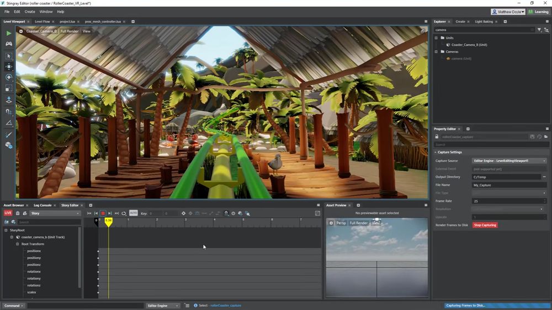Select the arrow Select tool
Image resolution: width=552 pixels, height=310 pixels.
coord(8,56)
